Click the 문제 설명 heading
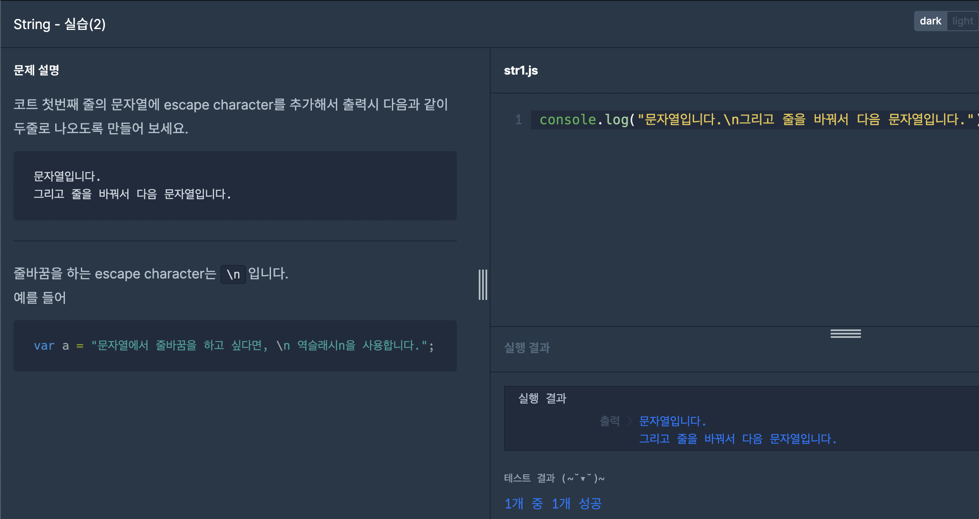Screen dimensions: 979x519 pyautogui.click(x=36, y=70)
